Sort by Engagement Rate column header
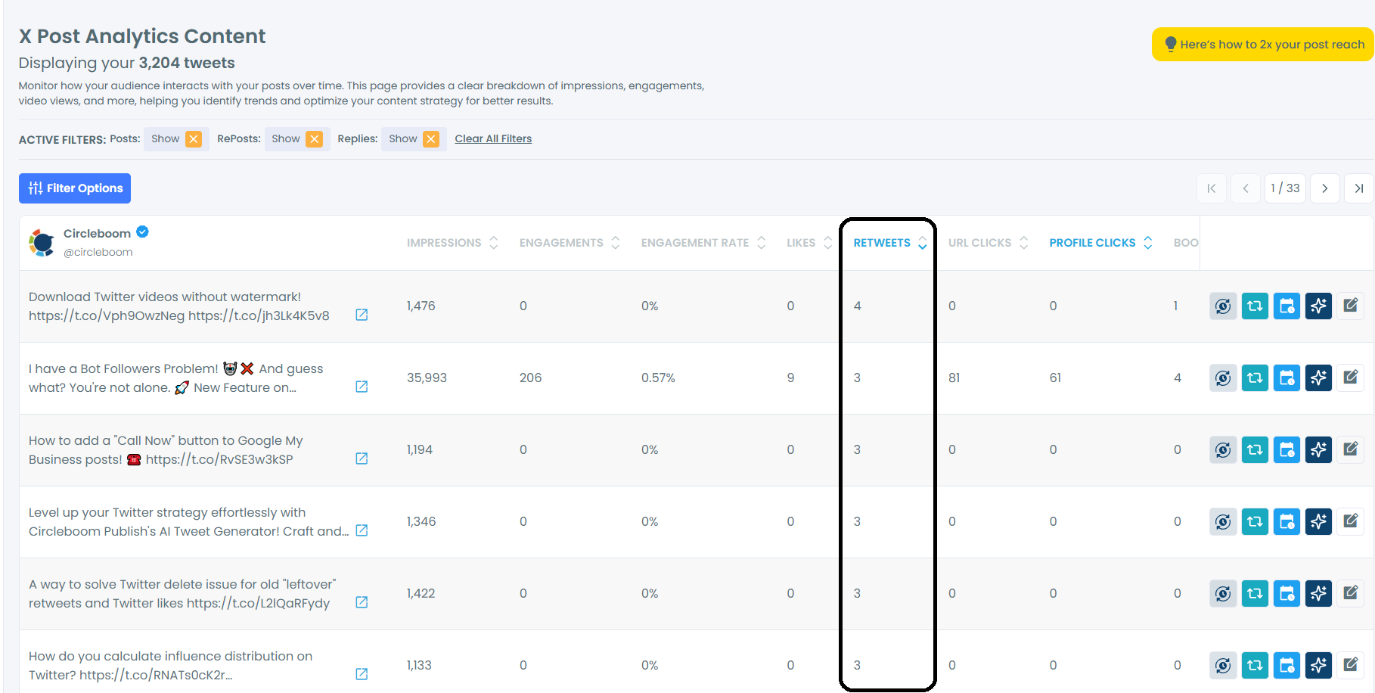This screenshot has height=693, width=1375. 703,243
